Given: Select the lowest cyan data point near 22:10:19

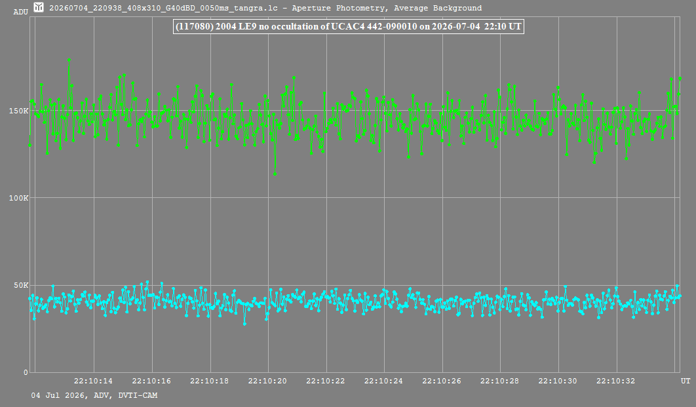Looking at the screenshot, I should (244, 324).
